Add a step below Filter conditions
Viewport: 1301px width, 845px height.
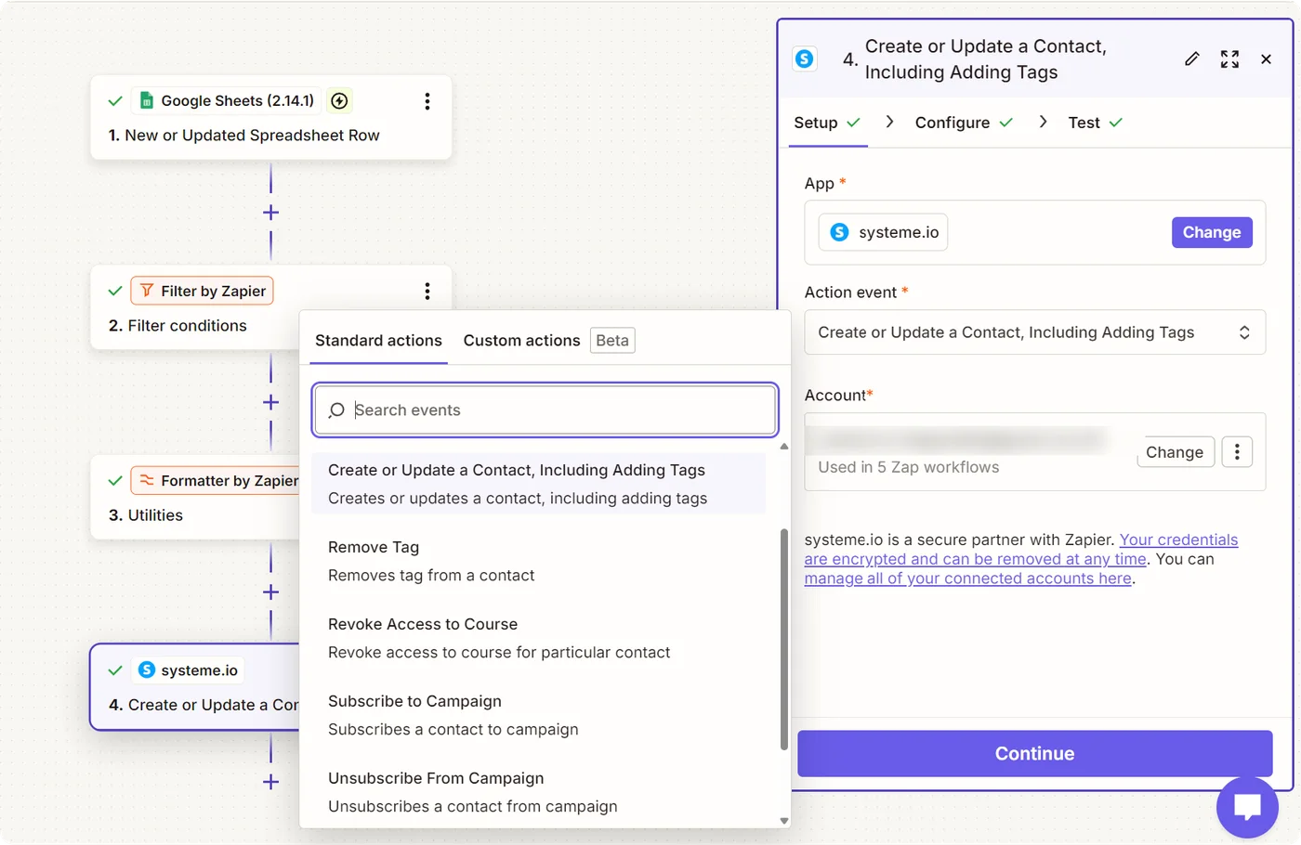[x=270, y=402]
